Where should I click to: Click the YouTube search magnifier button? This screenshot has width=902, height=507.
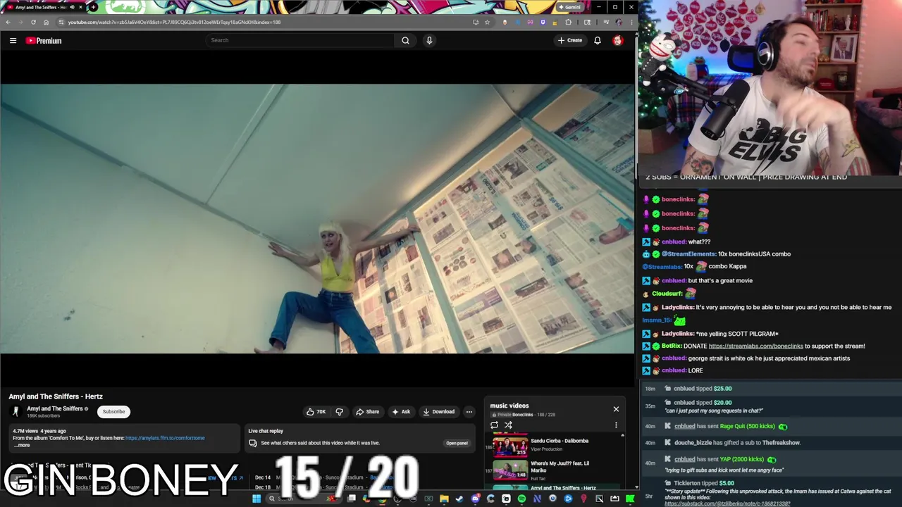tap(405, 40)
